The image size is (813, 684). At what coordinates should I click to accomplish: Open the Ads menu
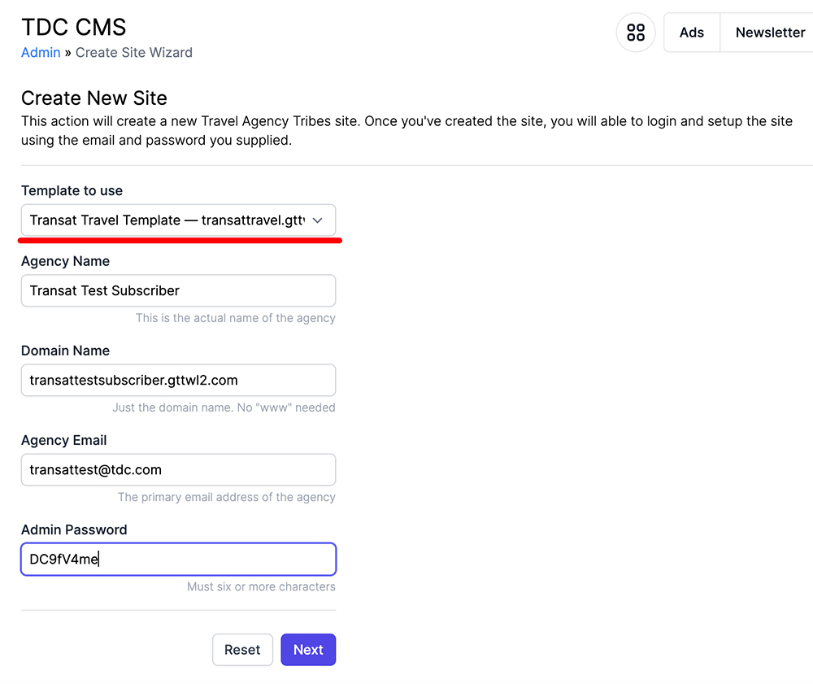(692, 33)
